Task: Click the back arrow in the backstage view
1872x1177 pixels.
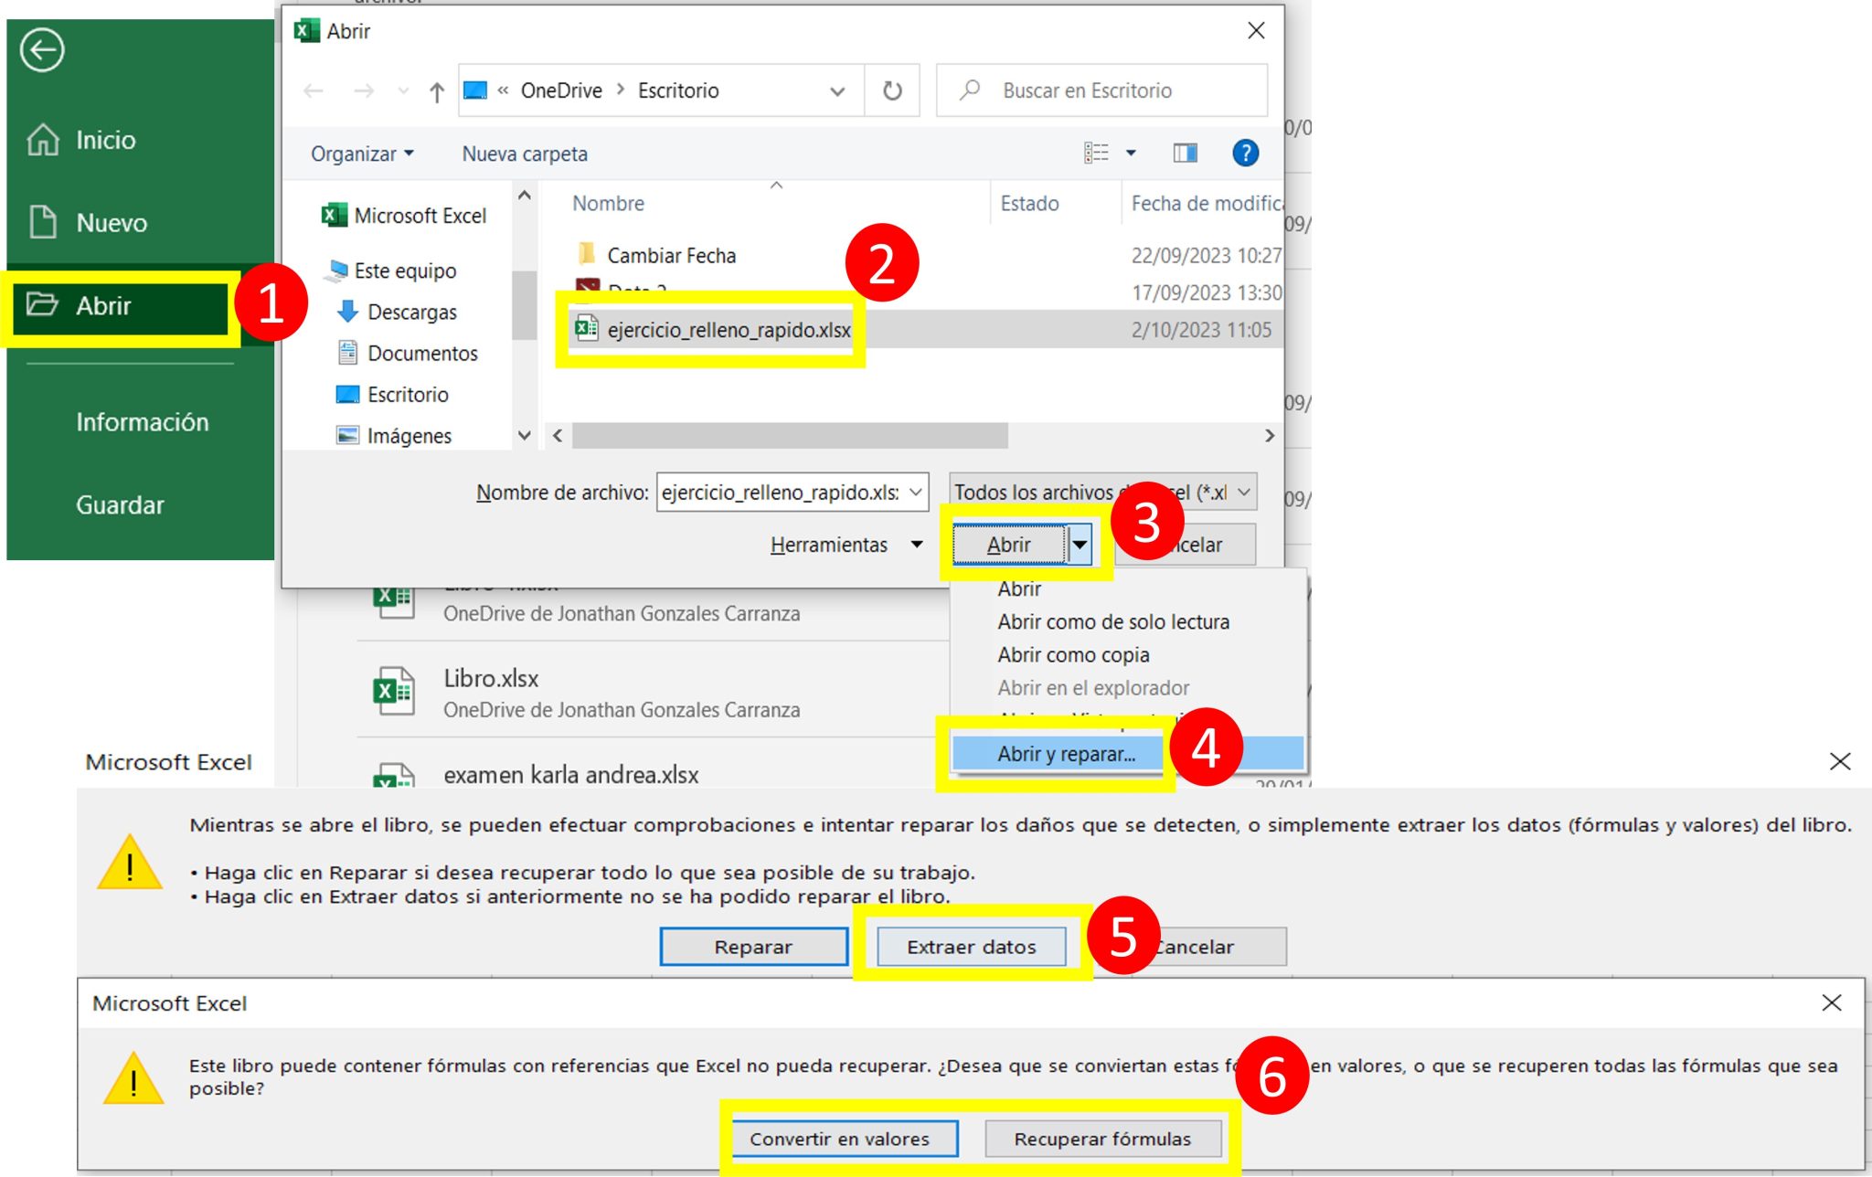Action: tap(42, 51)
